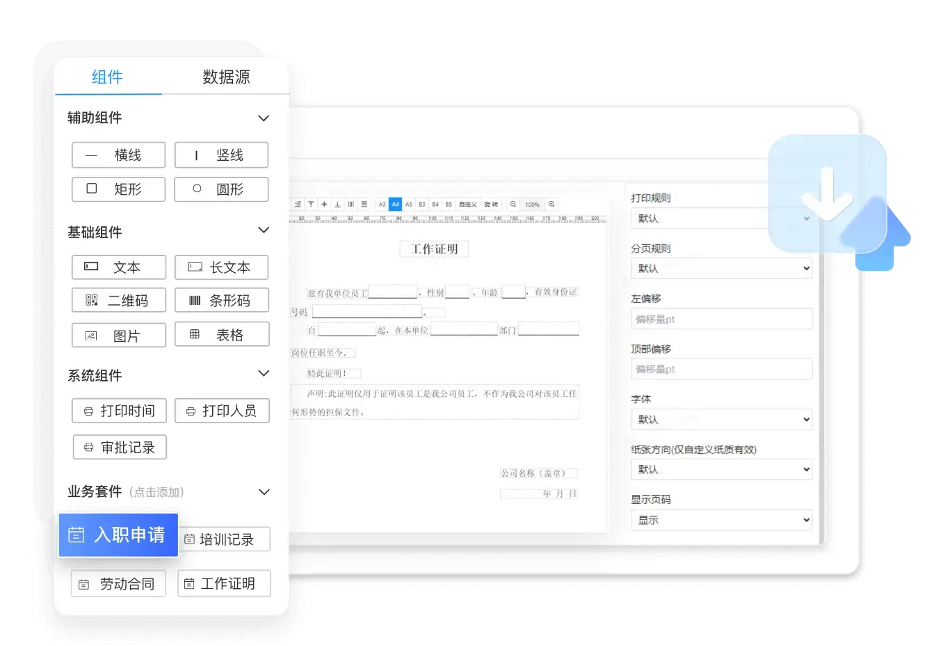This screenshot has height=646, width=950.
Task: Add the 图片 image component
Action: 118,335
